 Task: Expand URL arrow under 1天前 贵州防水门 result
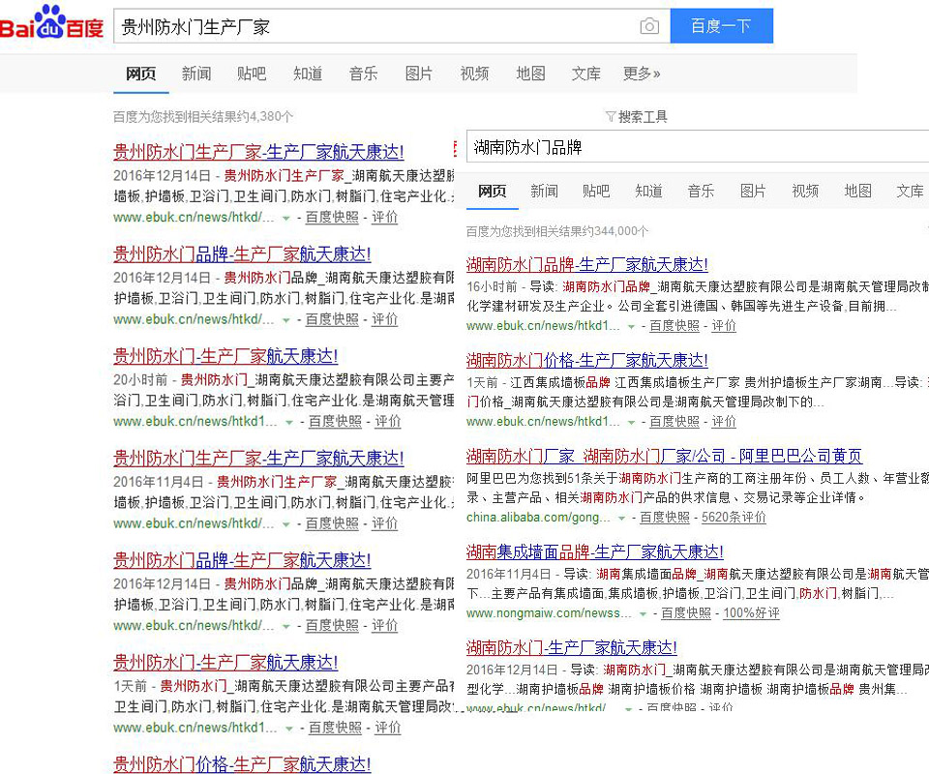point(289,729)
